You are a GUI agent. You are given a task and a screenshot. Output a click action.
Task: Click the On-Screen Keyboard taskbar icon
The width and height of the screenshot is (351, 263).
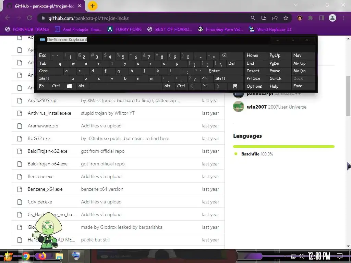pos(76,255)
